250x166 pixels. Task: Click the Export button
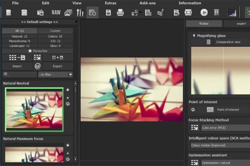(57, 66)
